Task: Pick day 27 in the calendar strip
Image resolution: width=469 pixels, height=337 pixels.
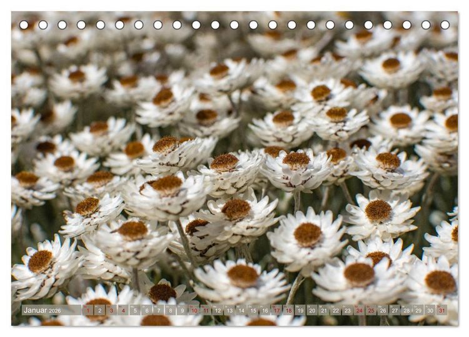Action: point(395,310)
